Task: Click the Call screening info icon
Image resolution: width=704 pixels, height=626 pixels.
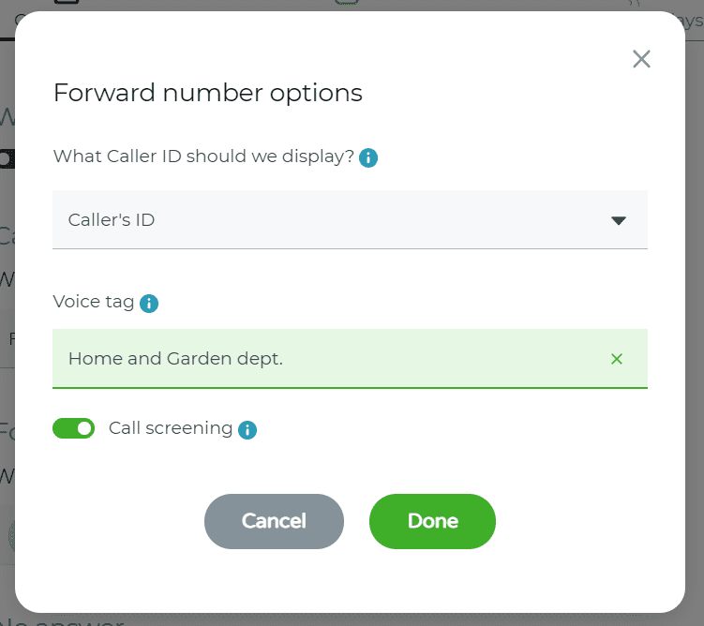Action: click(x=247, y=430)
